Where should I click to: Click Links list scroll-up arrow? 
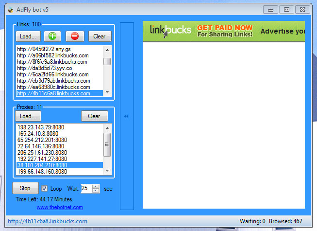click(x=107, y=50)
